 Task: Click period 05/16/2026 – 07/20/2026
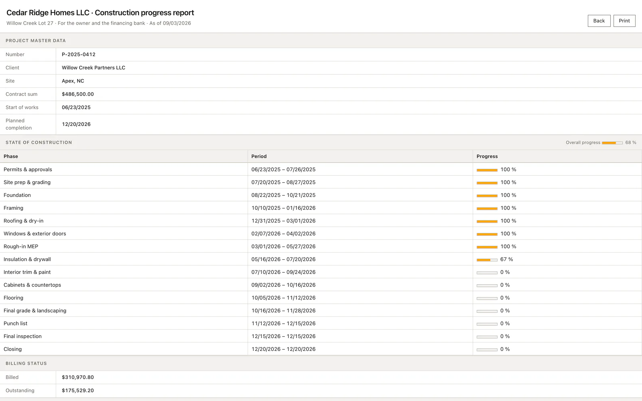(x=284, y=259)
